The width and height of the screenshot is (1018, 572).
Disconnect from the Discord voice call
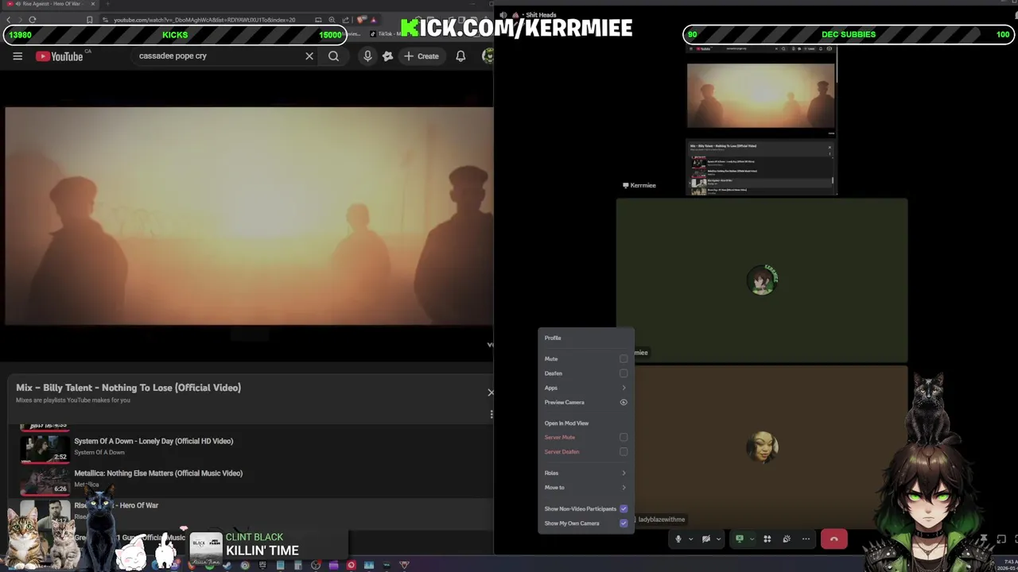point(833,539)
